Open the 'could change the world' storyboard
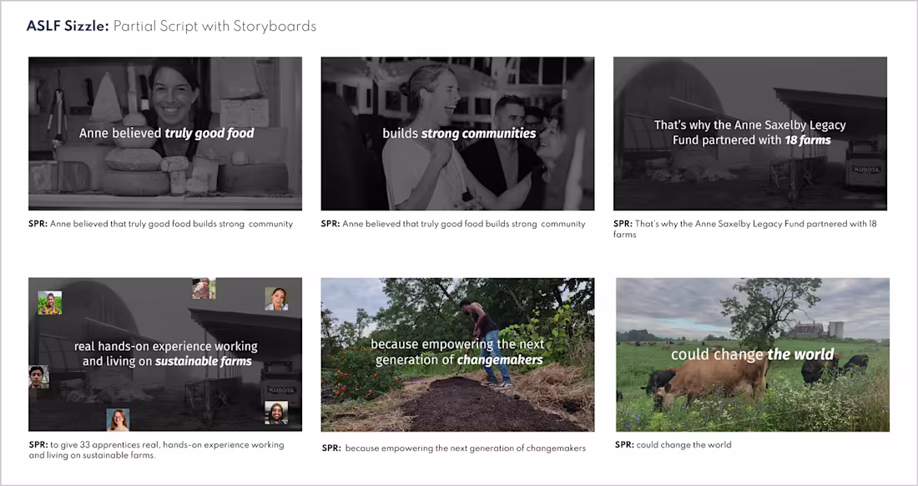 tap(752, 354)
